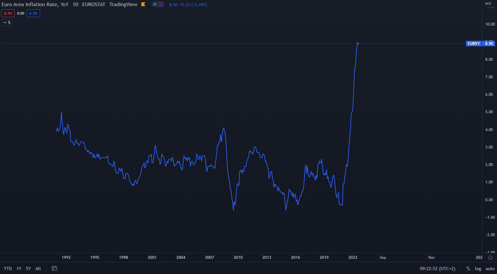The image size is (497, 274).
Task: Select the 5Y date range
Action: tap(28, 269)
